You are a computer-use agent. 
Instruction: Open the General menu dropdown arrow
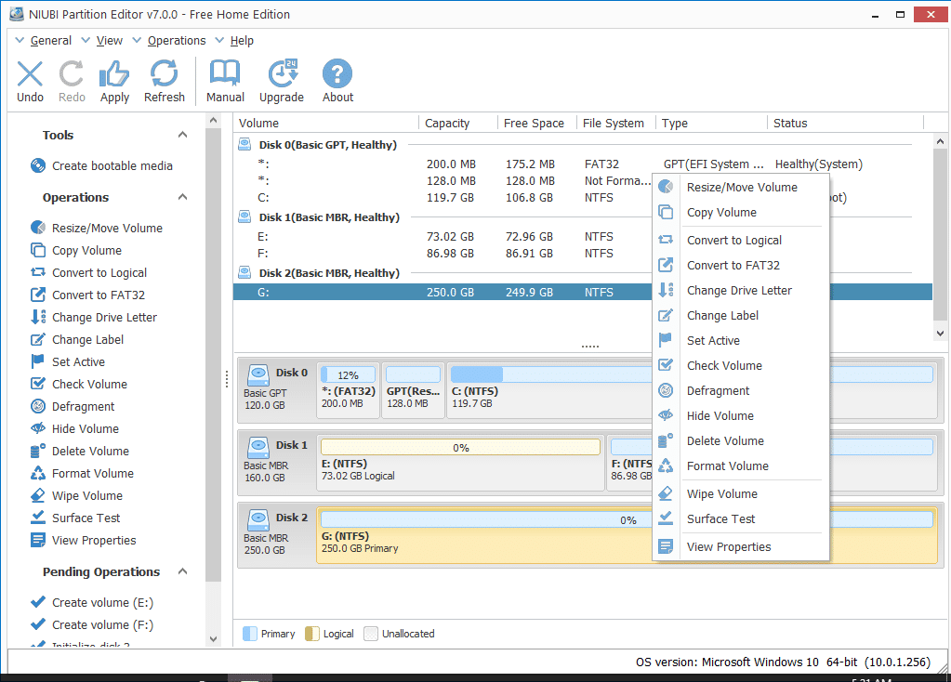pyautogui.click(x=20, y=40)
